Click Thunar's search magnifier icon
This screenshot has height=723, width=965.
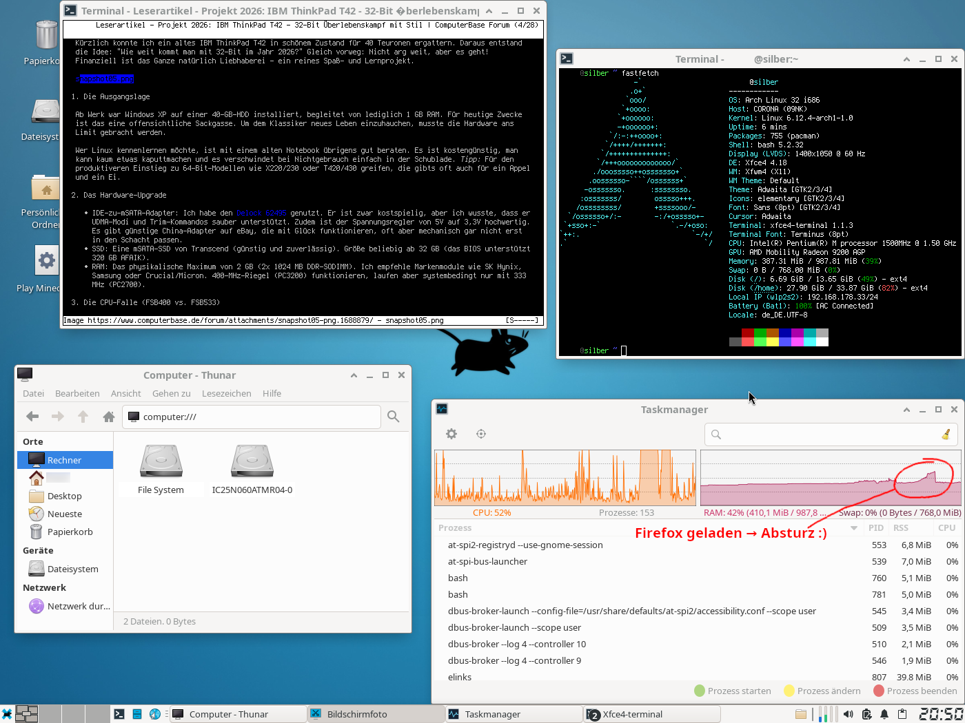[394, 416]
